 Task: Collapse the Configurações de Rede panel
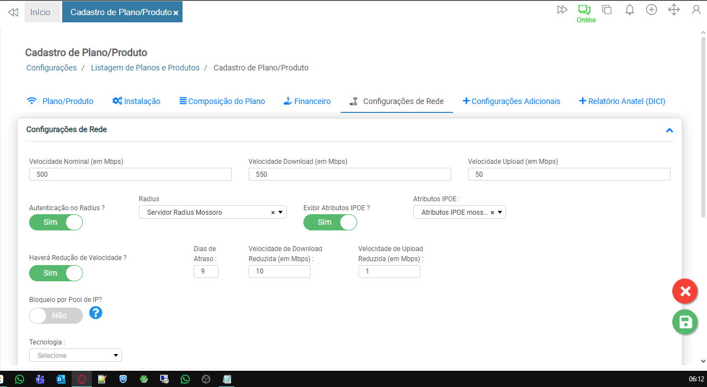669,130
